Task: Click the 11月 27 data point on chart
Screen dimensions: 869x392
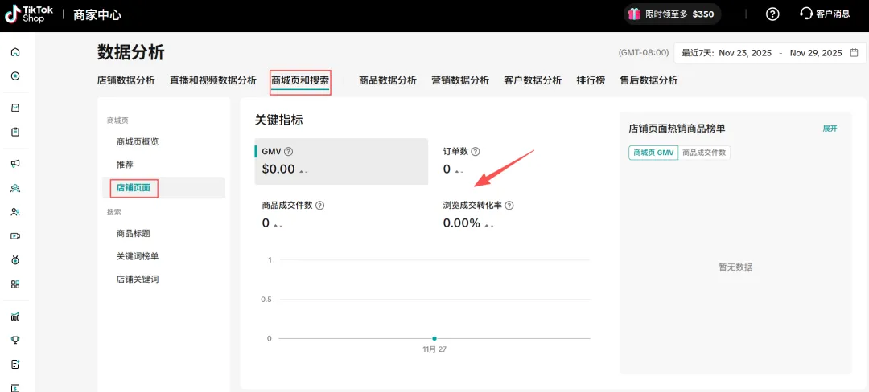Action: pos(434,339)
